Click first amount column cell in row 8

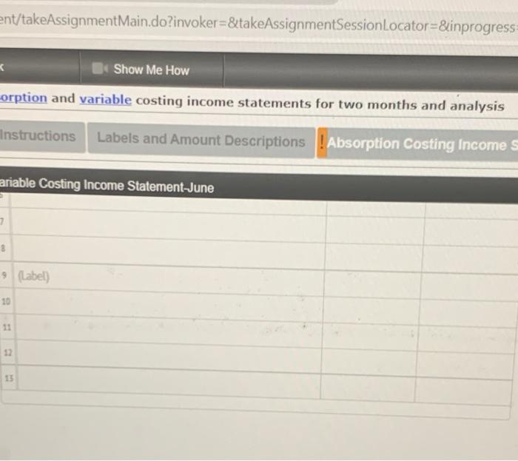(x=374, y=257)
